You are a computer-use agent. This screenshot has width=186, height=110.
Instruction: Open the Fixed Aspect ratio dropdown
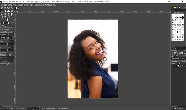tap(6, 35)
